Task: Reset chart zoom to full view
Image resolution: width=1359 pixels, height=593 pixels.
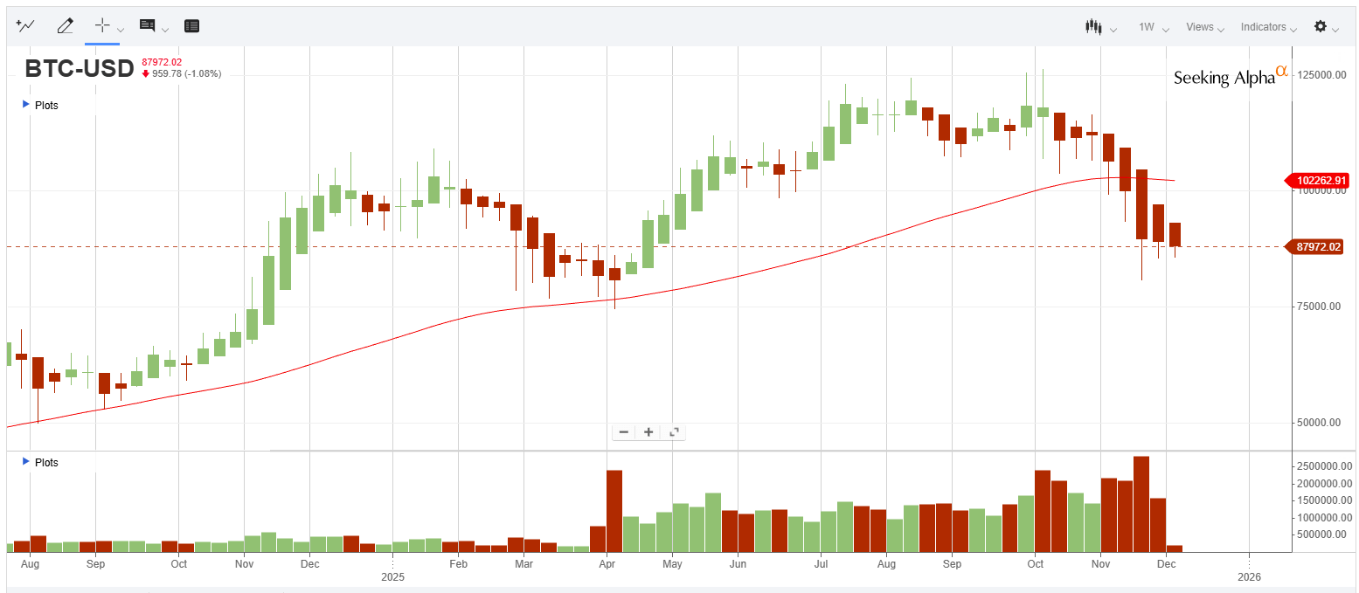Action: (x=674, y=432)
